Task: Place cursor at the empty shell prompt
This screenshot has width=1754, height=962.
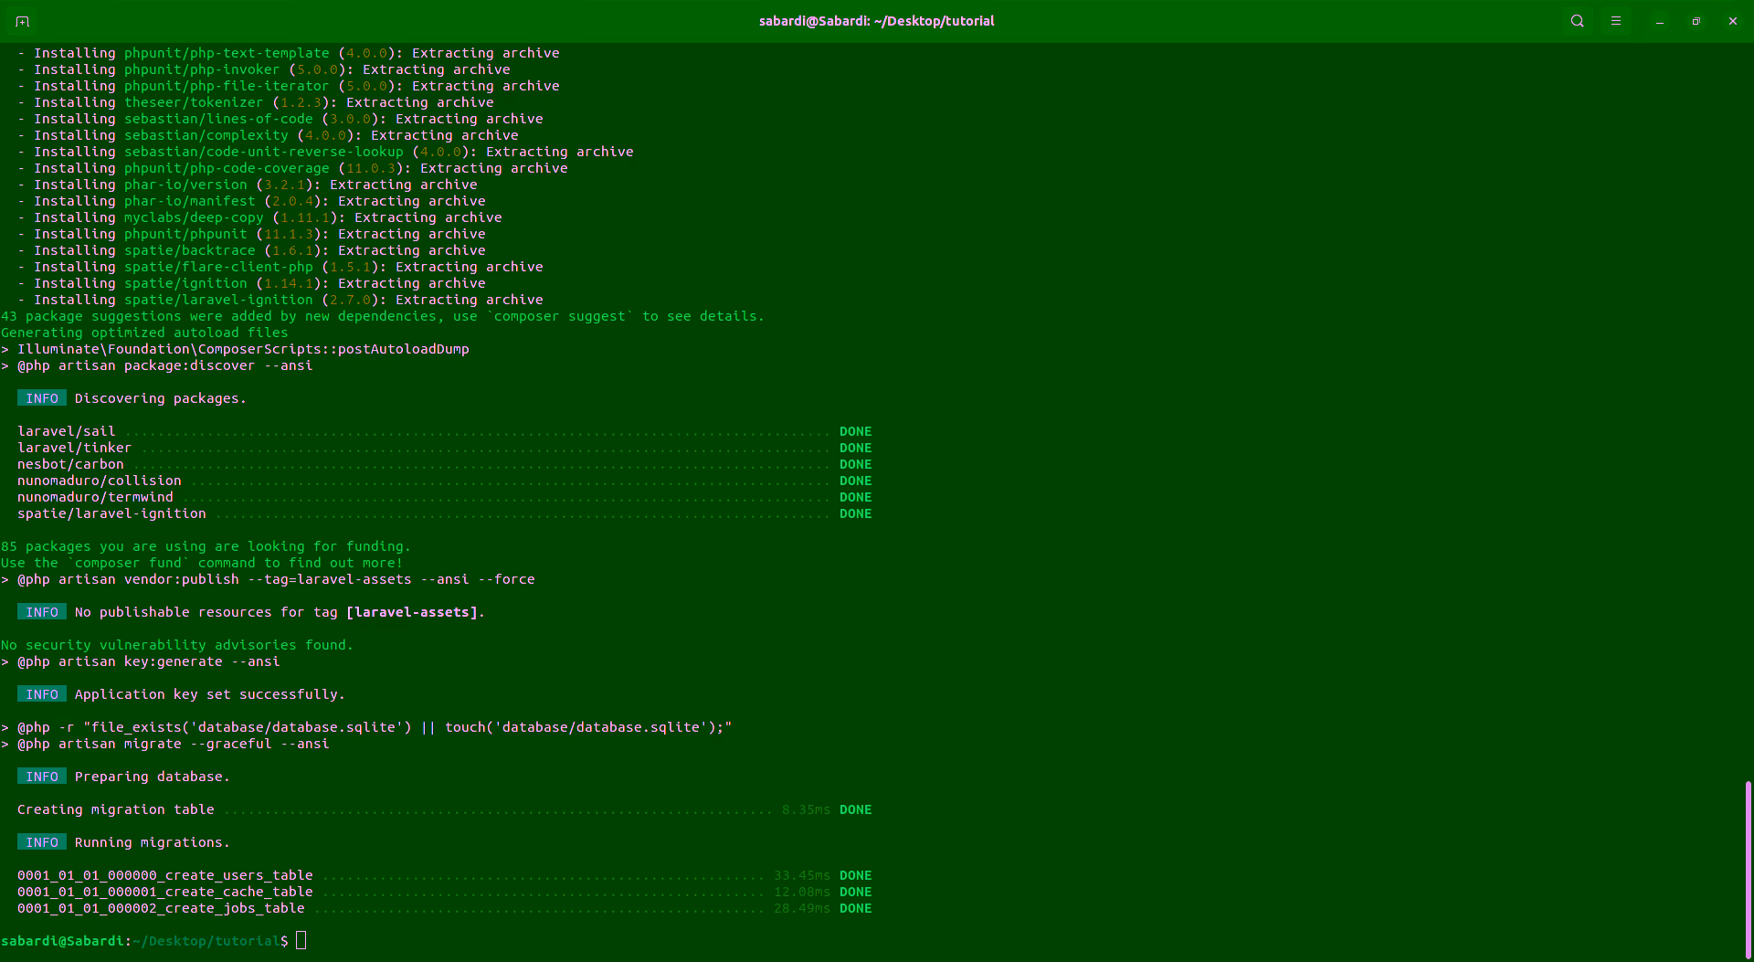Action: pos(301,940)
